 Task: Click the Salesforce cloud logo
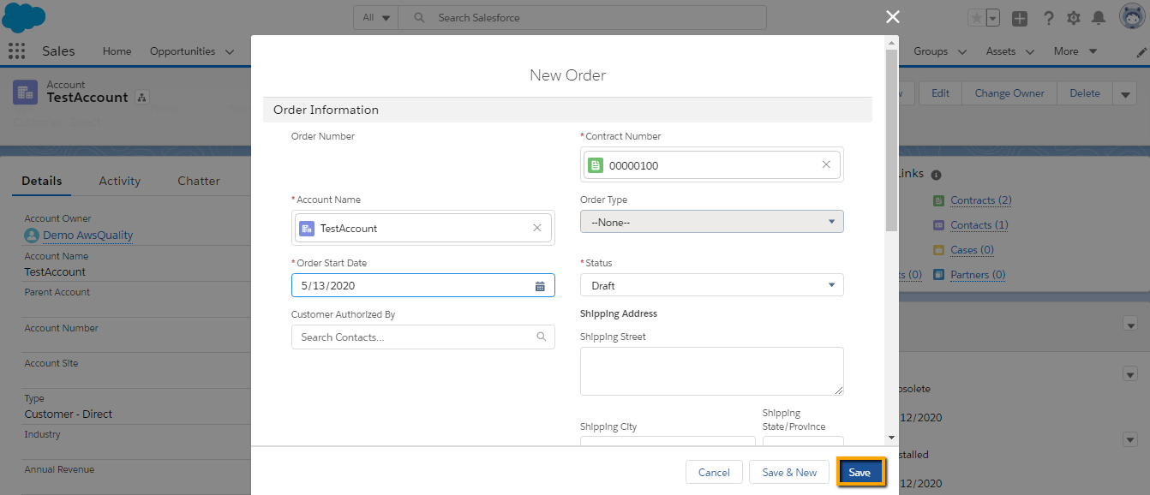point(24,17)
